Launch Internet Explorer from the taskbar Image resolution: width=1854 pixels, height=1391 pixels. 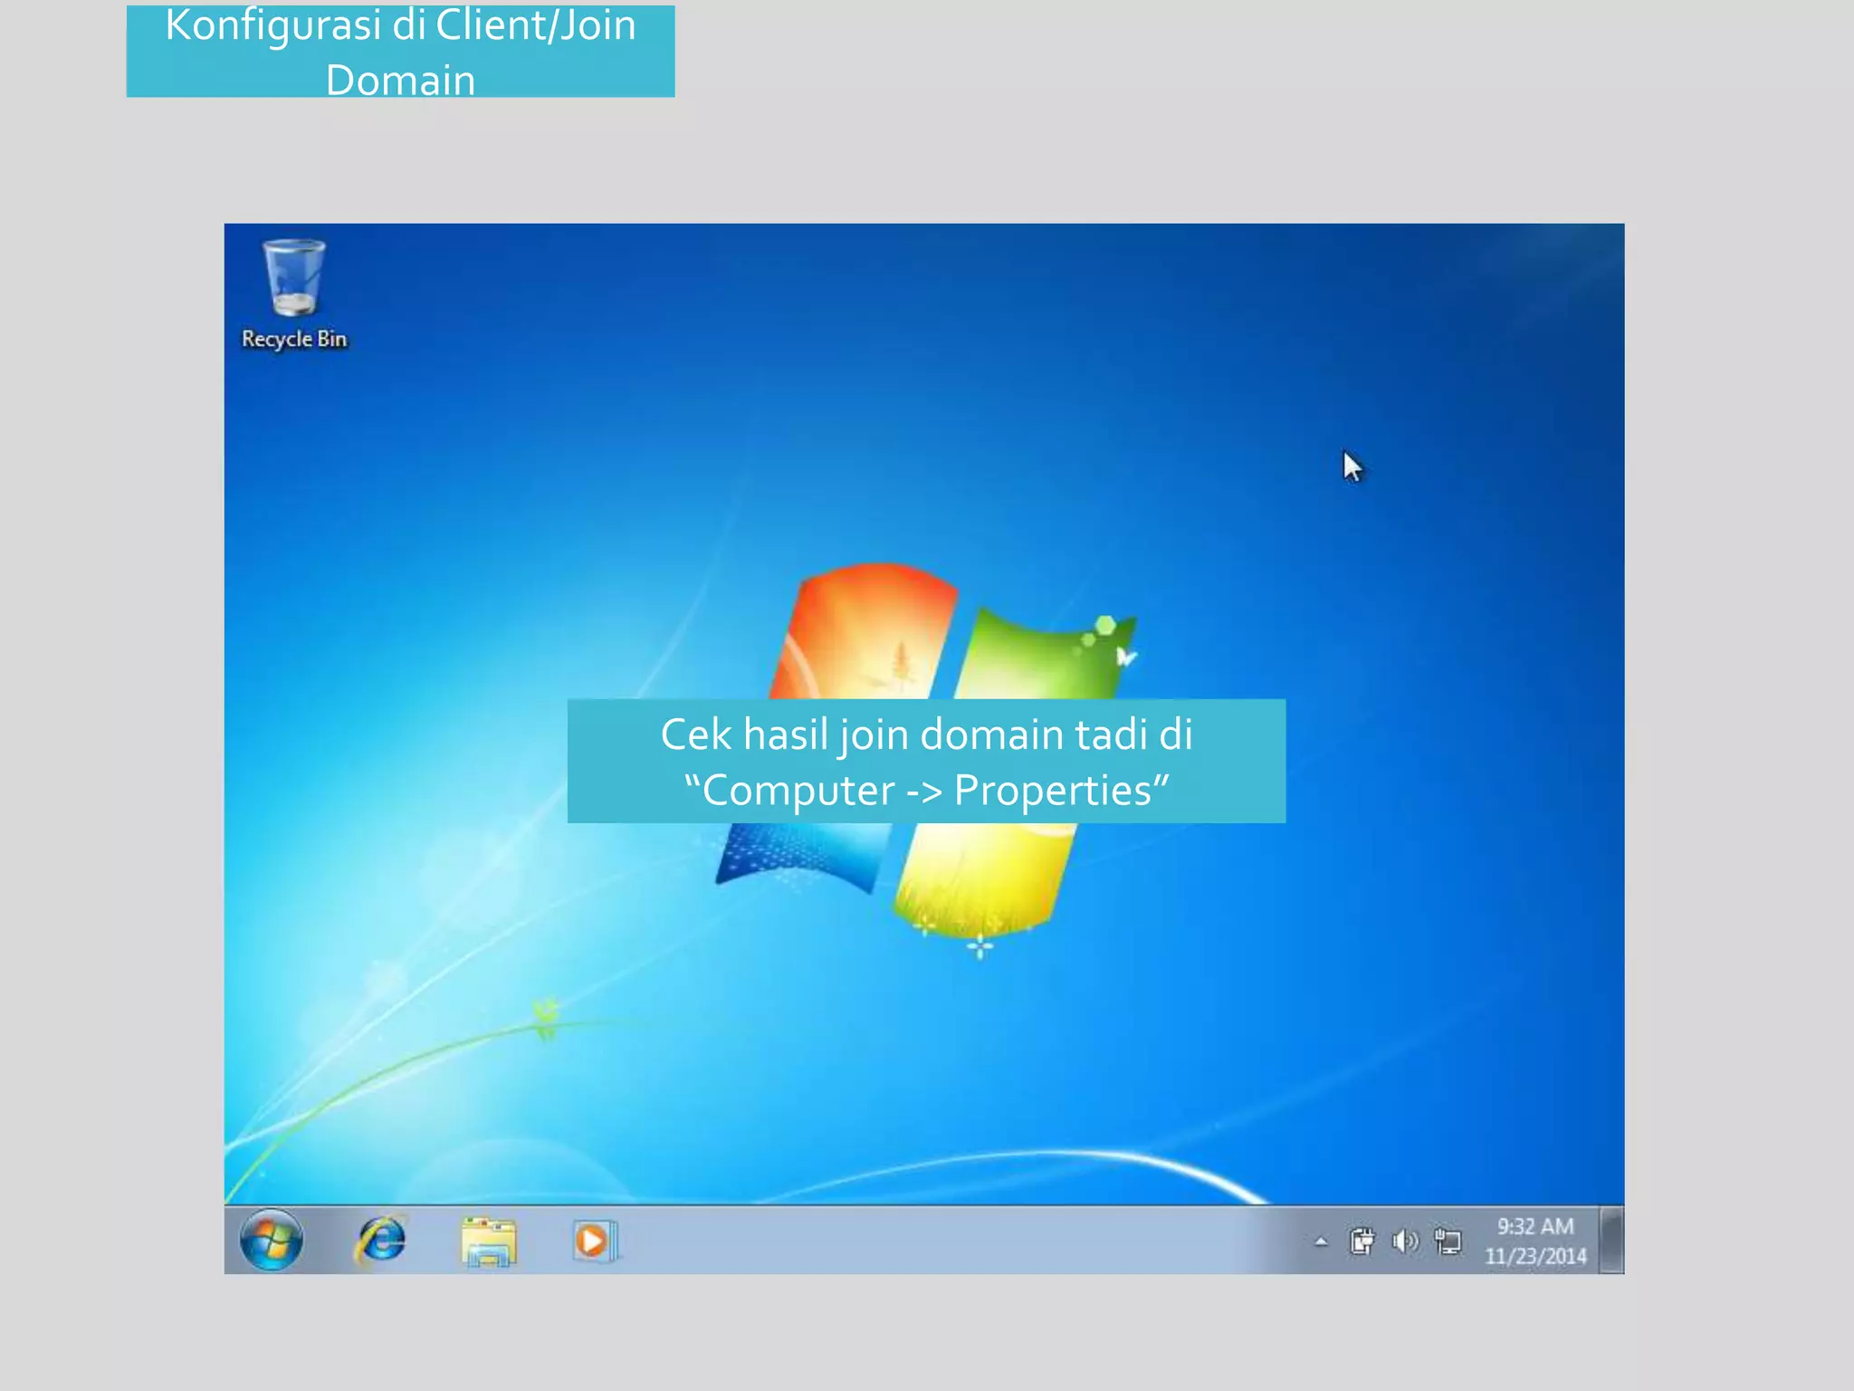pos(381,1240)
